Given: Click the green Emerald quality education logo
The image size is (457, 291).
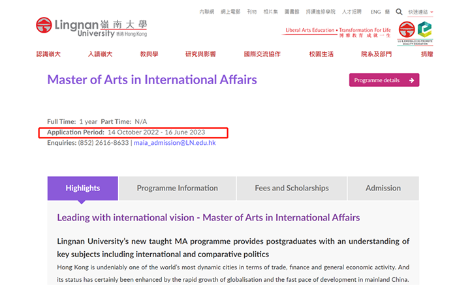Looking at the screenshot, I should click(x=424, y=30).
